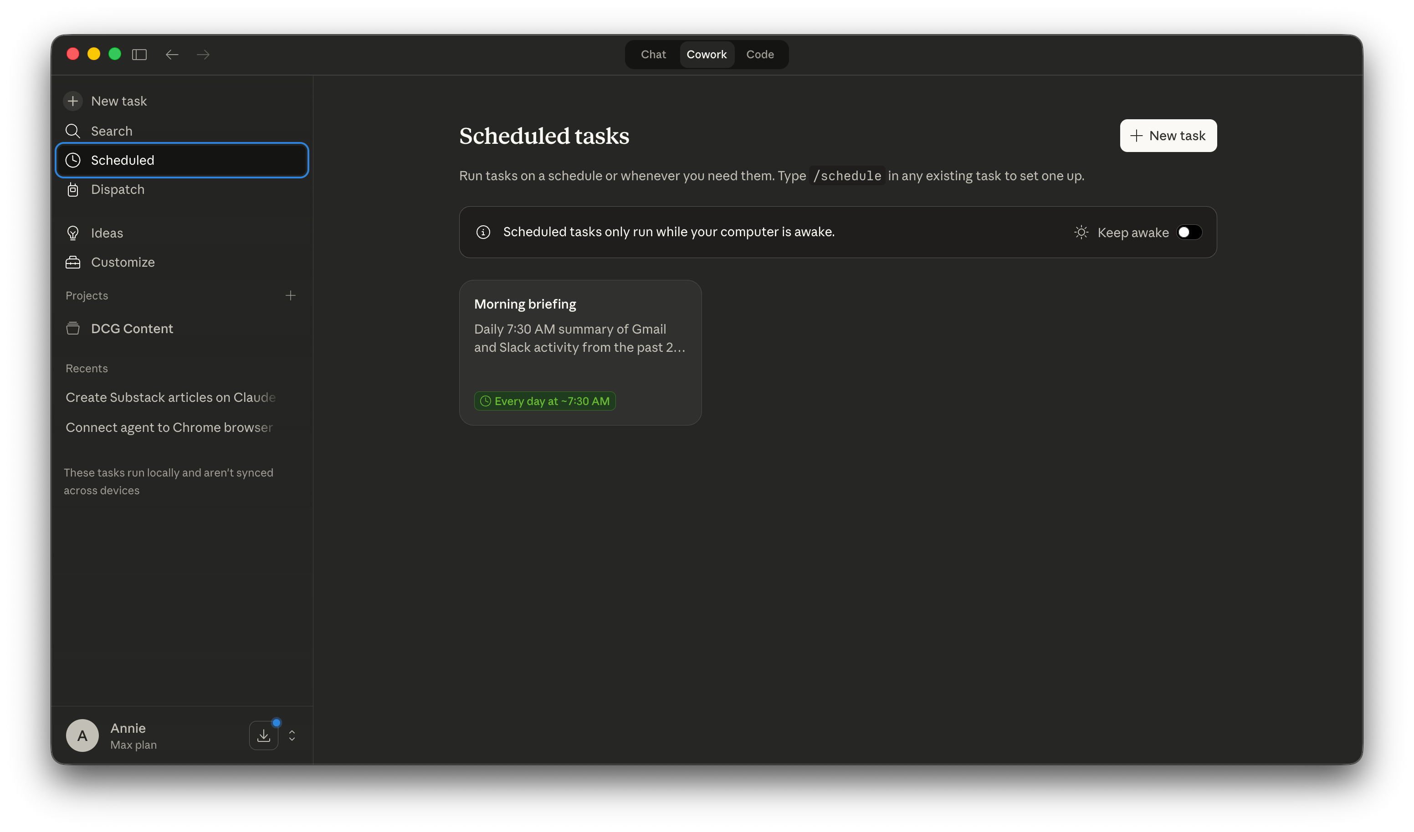Open Dispatch from the sidebar
The image size is (1414, 832).
tap(117, 189)
